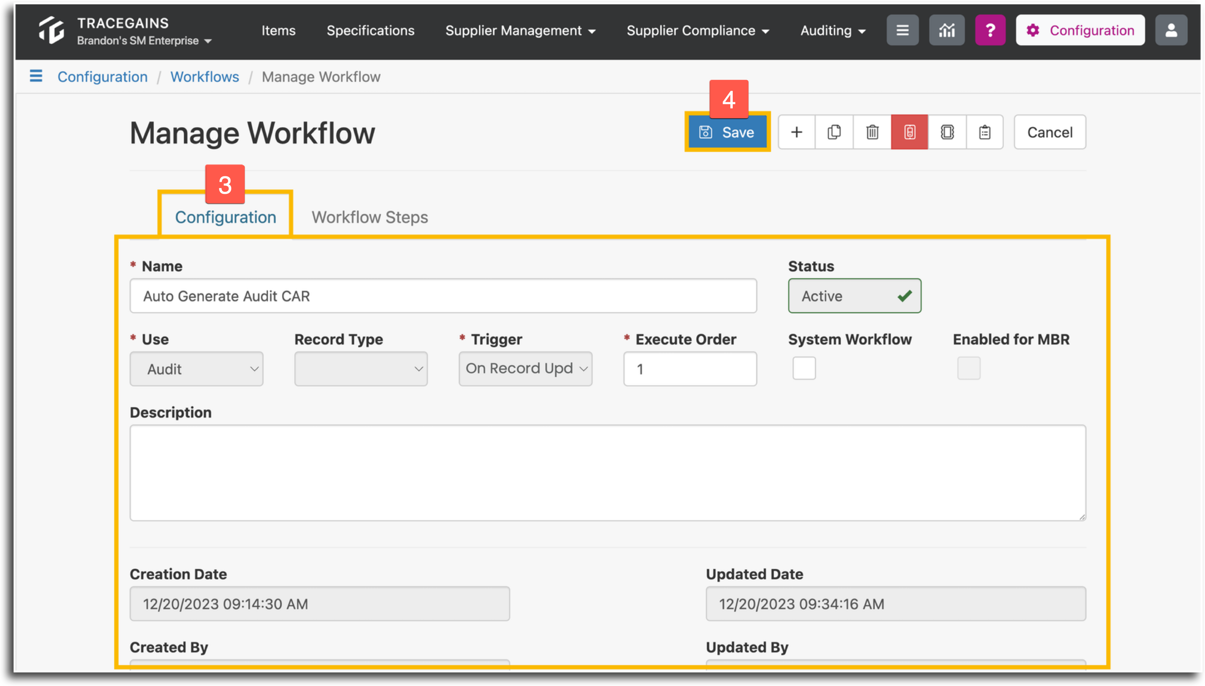The height and width of the screenshot is (686, 1205).
Task: Open the Supplier Compliance menu
Action: pyautogui.click(x=698, y=31)
